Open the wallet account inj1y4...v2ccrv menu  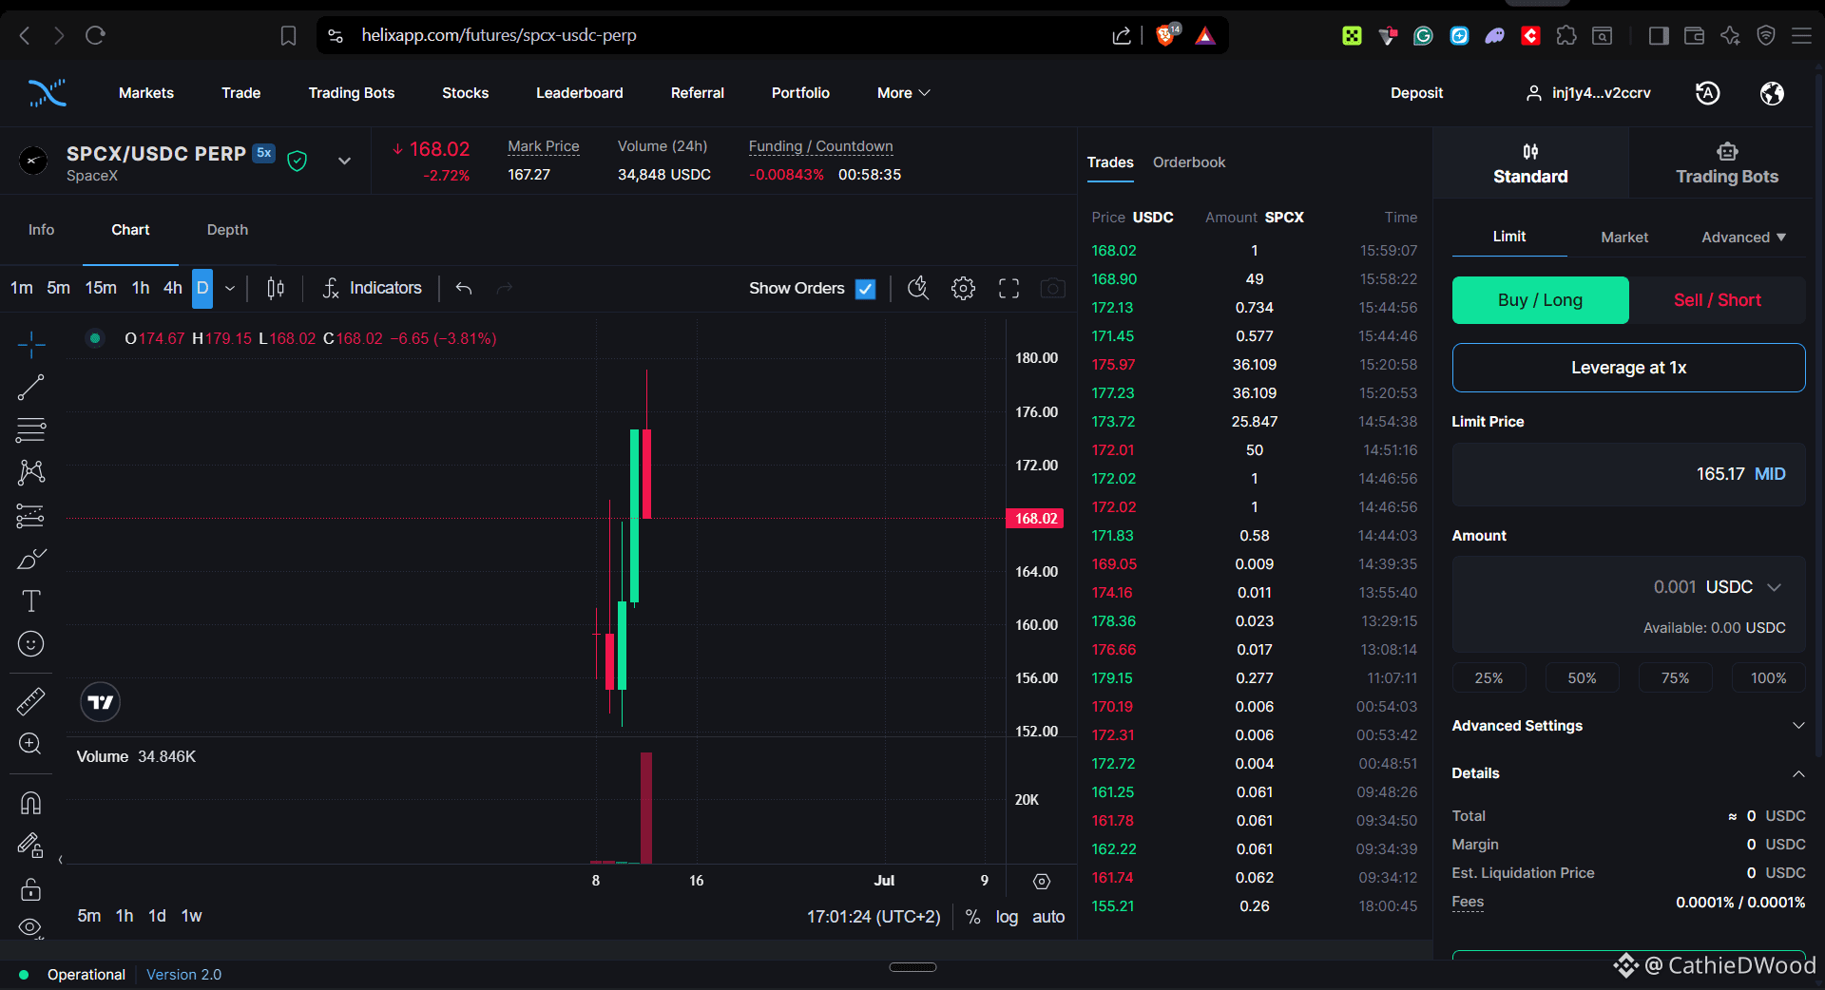pos(1588,93)
